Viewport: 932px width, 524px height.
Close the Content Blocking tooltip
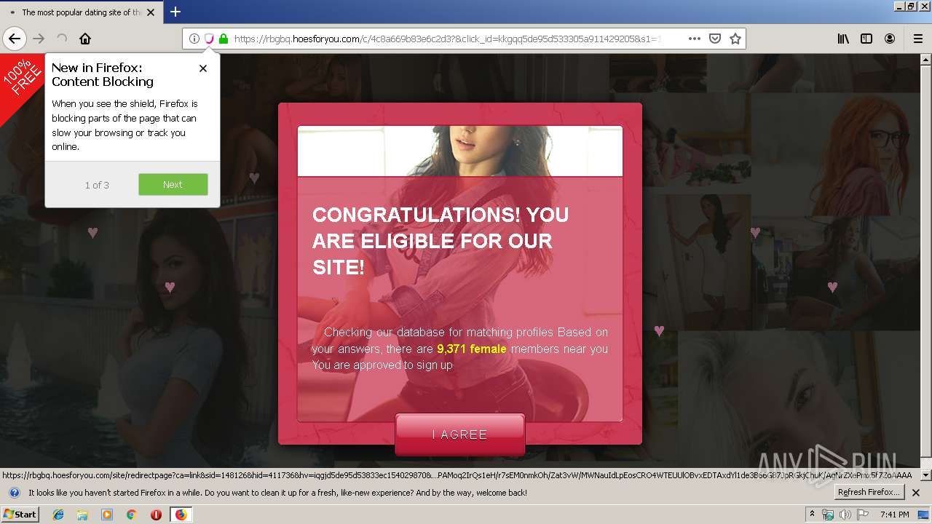point(203,68)
